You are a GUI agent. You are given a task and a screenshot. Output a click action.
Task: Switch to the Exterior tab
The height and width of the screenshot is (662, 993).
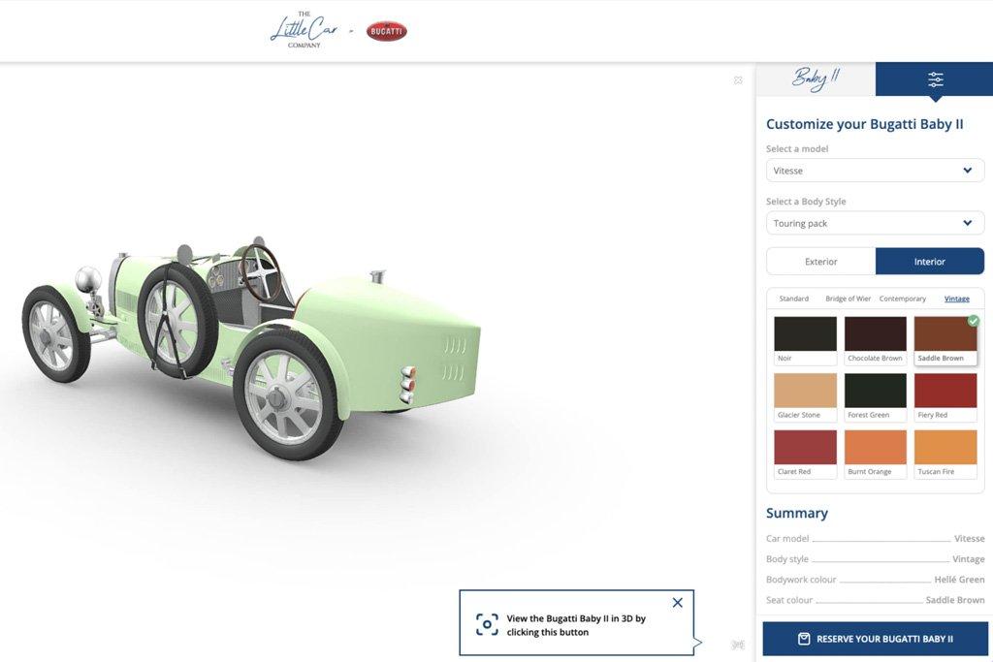pyautogui.click(x=821, y=262)
